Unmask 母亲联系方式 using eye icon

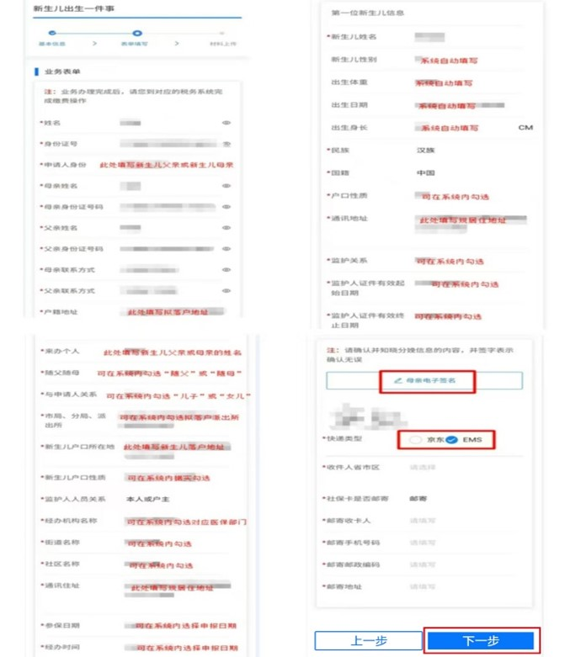click(226, 269)
